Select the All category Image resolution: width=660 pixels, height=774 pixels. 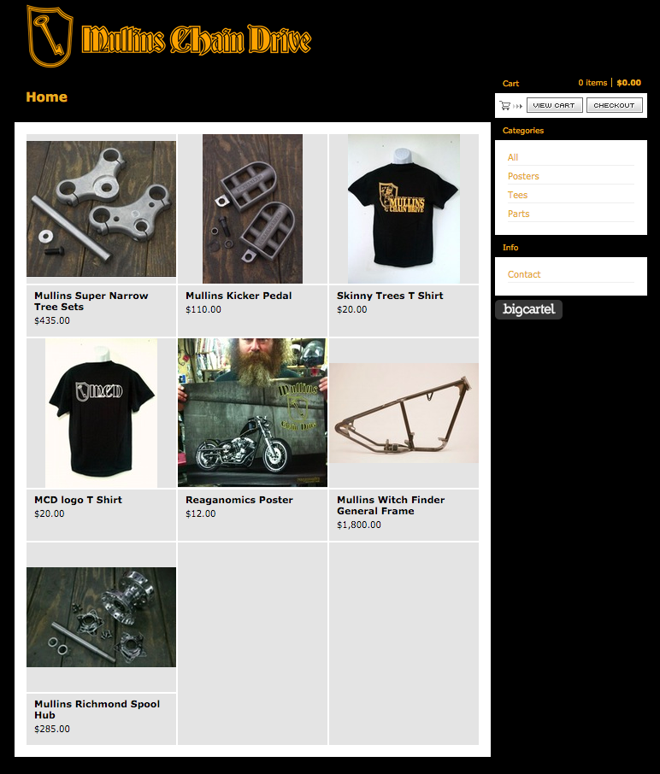pos(513,157)
